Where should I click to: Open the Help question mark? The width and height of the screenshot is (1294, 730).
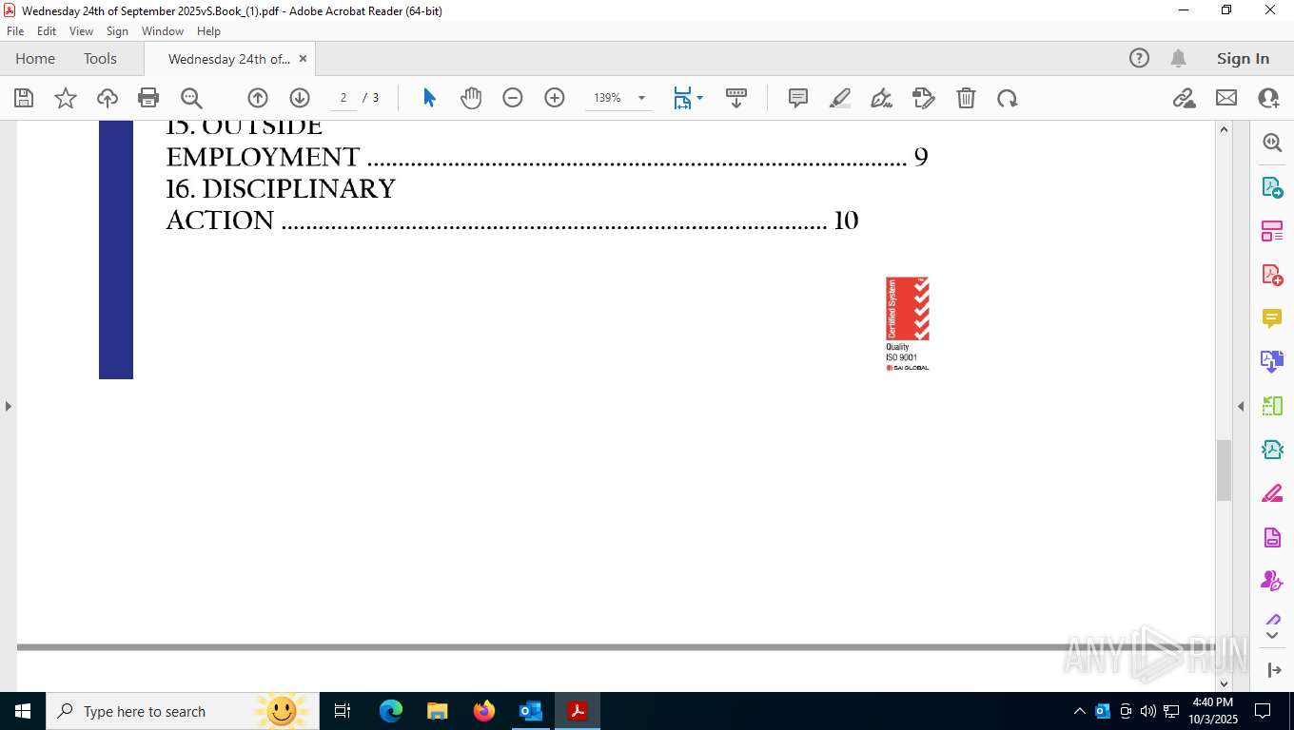click(1139, 58)
